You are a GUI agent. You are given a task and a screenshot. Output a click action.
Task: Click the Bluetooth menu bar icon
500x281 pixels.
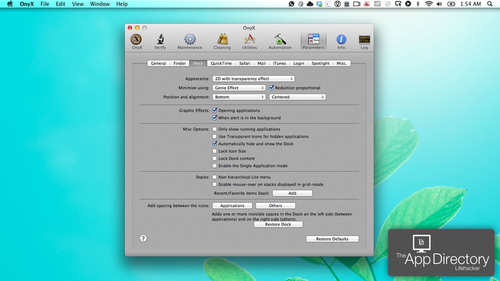[418, 4]
